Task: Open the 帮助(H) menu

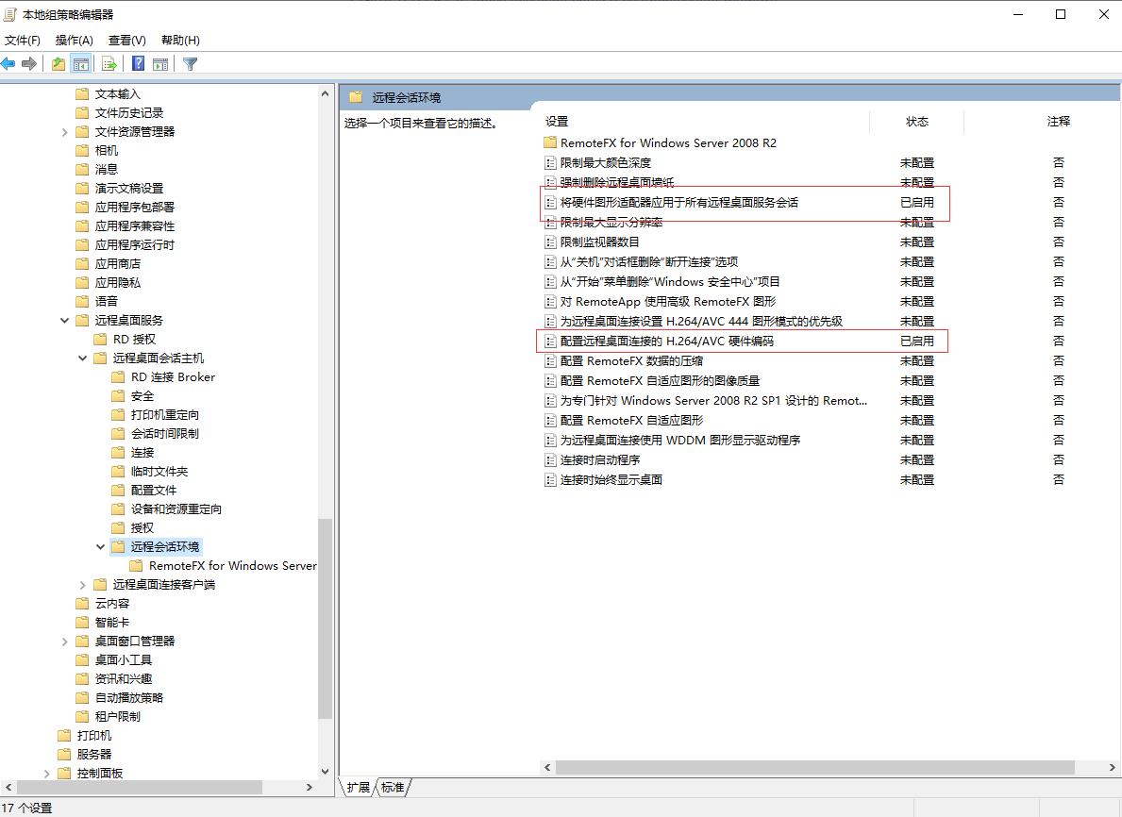Action: 180,40
